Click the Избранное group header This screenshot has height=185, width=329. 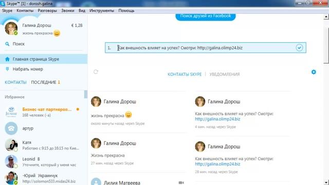point(15,97)
